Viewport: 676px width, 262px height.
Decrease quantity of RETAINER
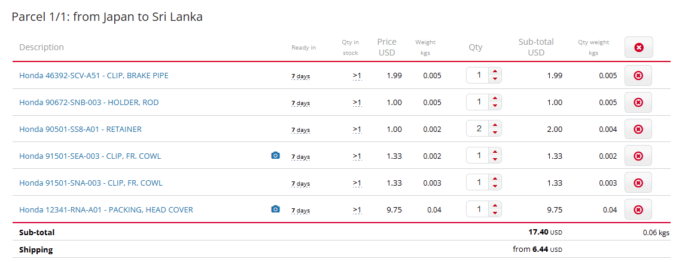495,132
